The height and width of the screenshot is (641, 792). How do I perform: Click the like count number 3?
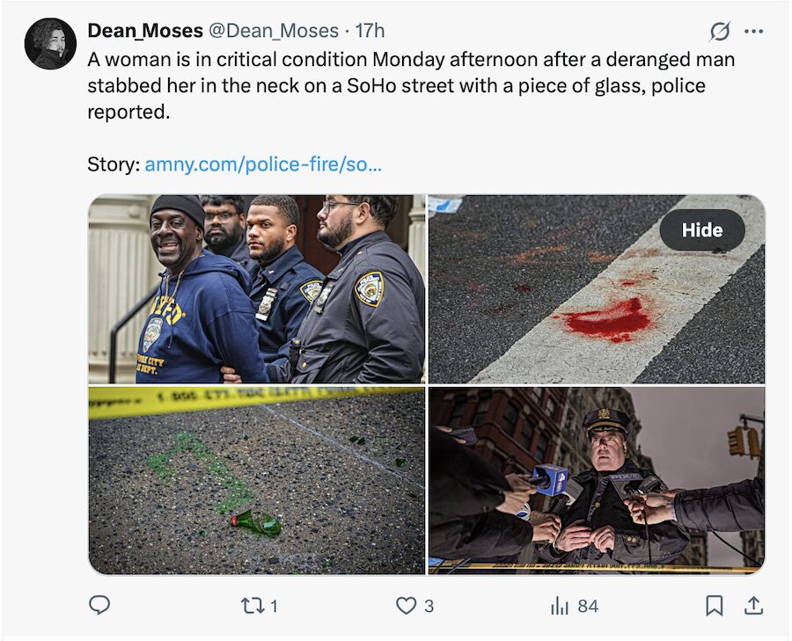point(429,605)
